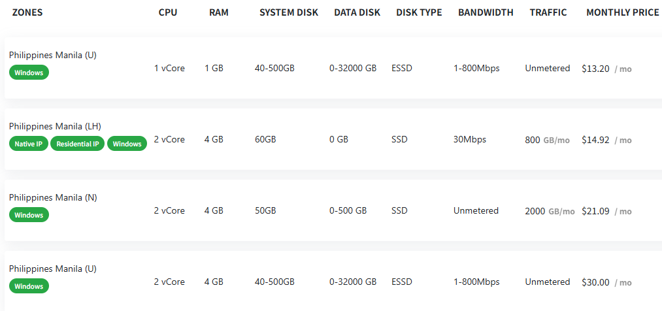Click the TRAFFIC column header
The image size is (662, 311).
pos(548,12)
